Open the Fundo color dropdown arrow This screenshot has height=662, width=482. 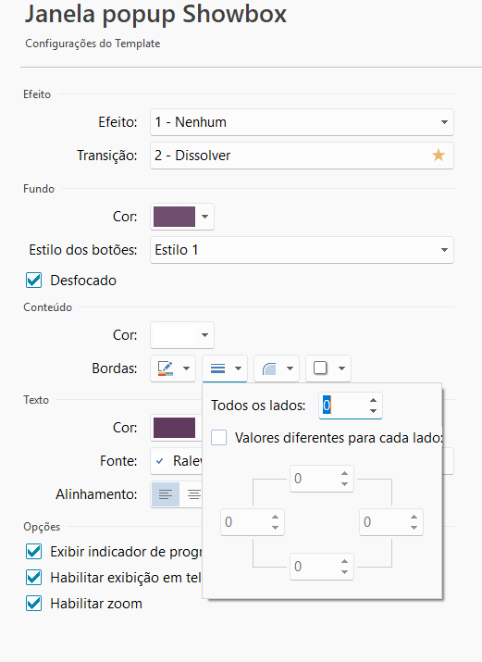coord(205,217)
